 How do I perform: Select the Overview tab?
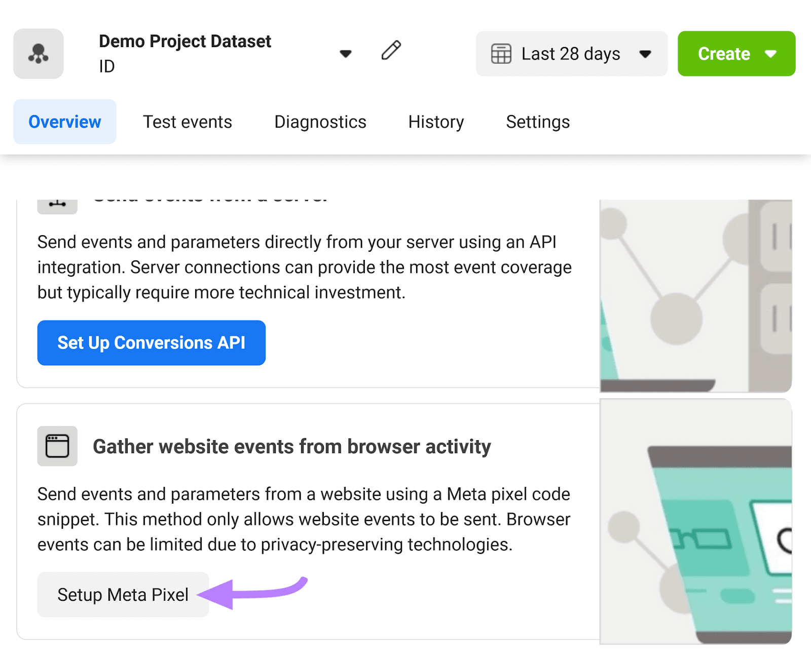[x=64, y=122]
